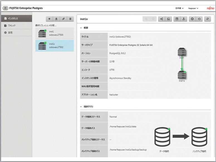Click the stop instance icon
This screenshot has width=216, height=162.
(x=192, y=19)
